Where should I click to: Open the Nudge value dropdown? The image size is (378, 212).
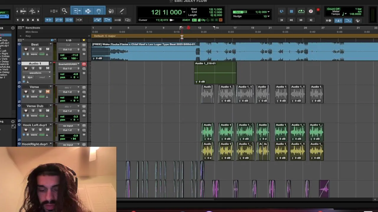tap(268, 16)
